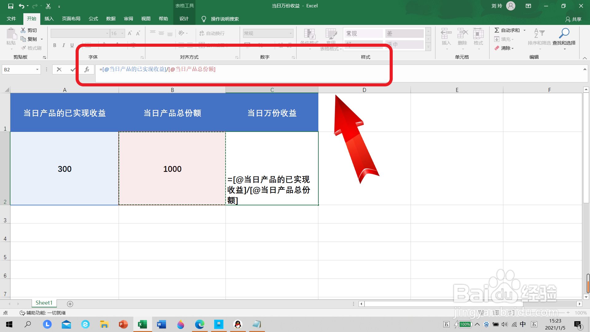The width and height of the screenshot is (590, 332).
Task: Click the horizontal scrollbar right arrow
Action: tap(580, 304)
